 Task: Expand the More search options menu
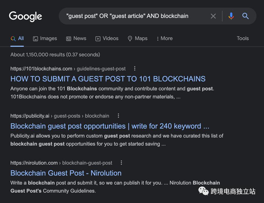tap(164, 38)
